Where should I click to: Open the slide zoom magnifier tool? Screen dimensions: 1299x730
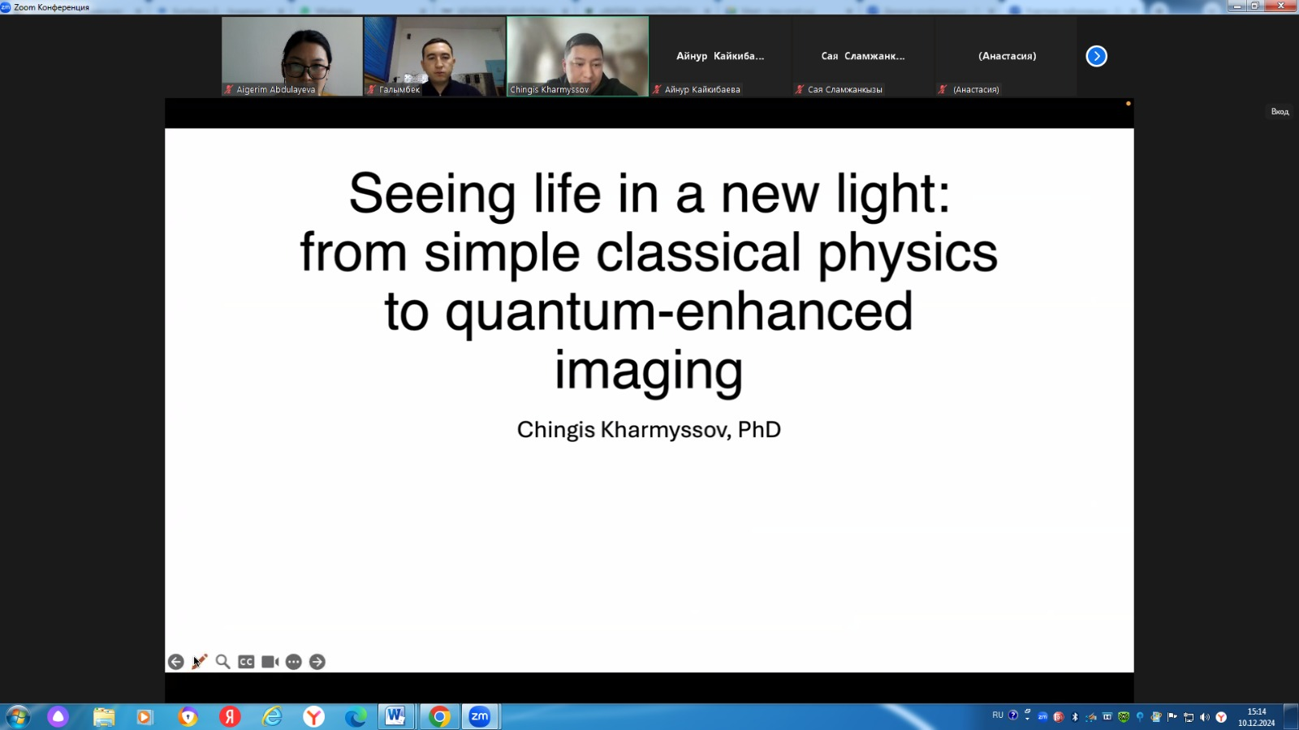pos(222,662)
